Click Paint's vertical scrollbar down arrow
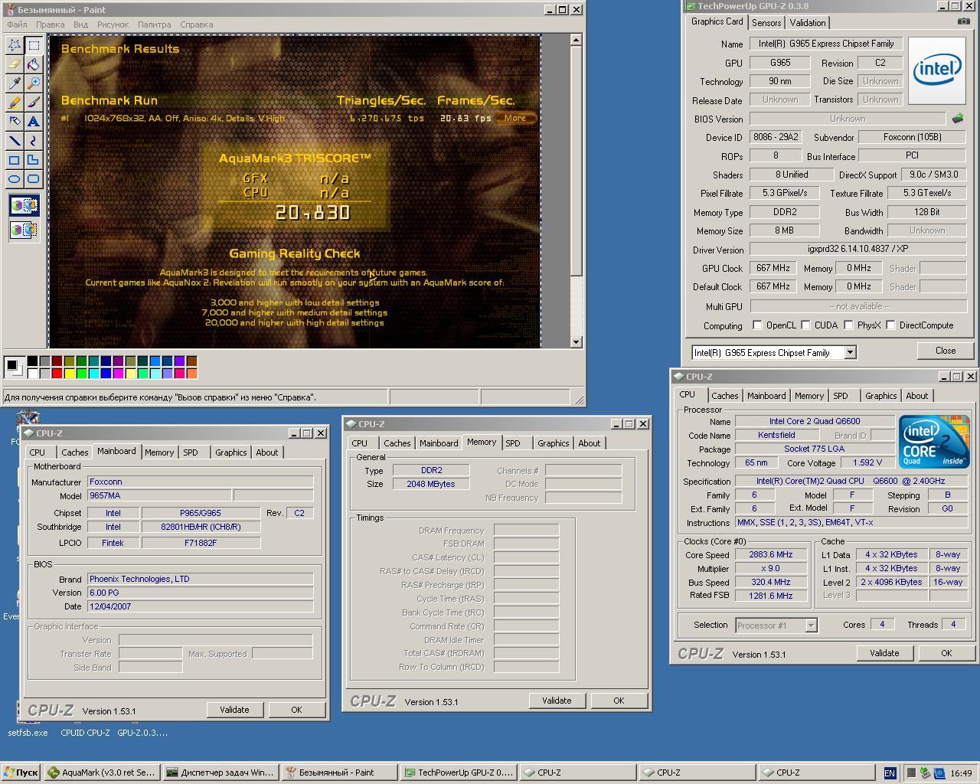980x784 pixels. (x=577, y=342)
